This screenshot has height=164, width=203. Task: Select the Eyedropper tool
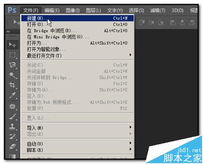coord(12,95)
